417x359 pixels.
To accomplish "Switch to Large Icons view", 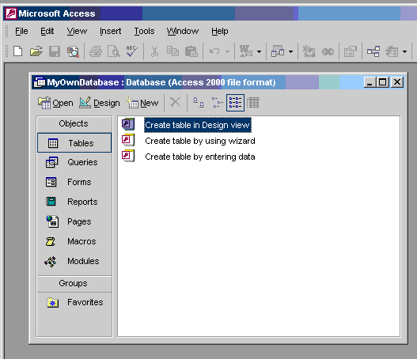I will [199, 103].
